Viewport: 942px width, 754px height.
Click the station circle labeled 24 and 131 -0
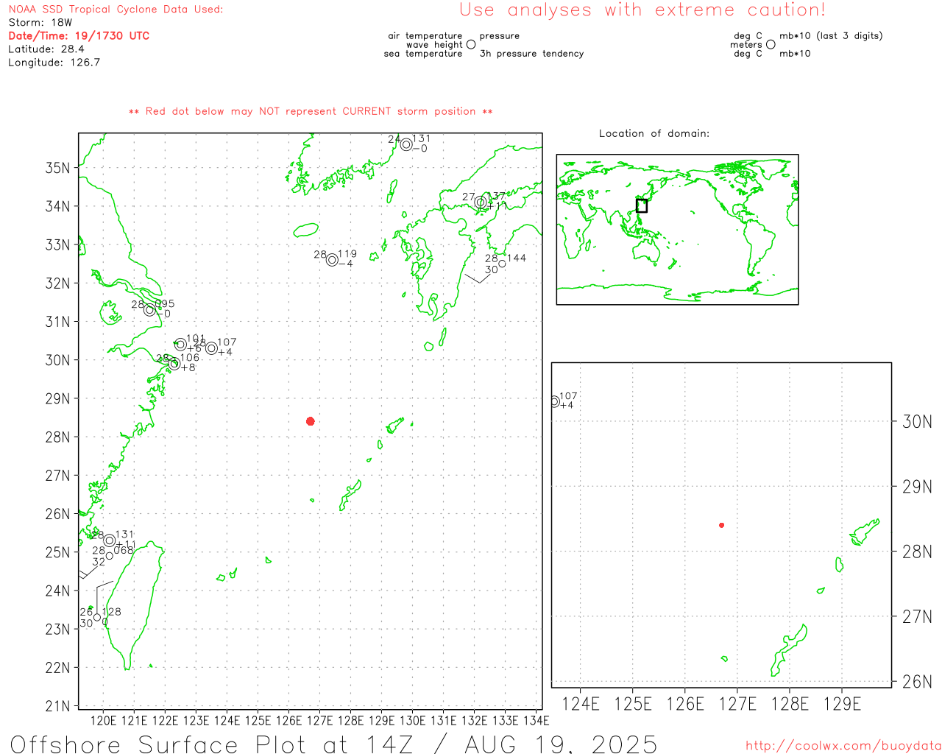coord(406,144)
